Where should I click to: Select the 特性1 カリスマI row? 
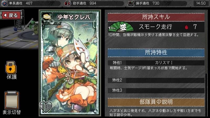(156, 63)
